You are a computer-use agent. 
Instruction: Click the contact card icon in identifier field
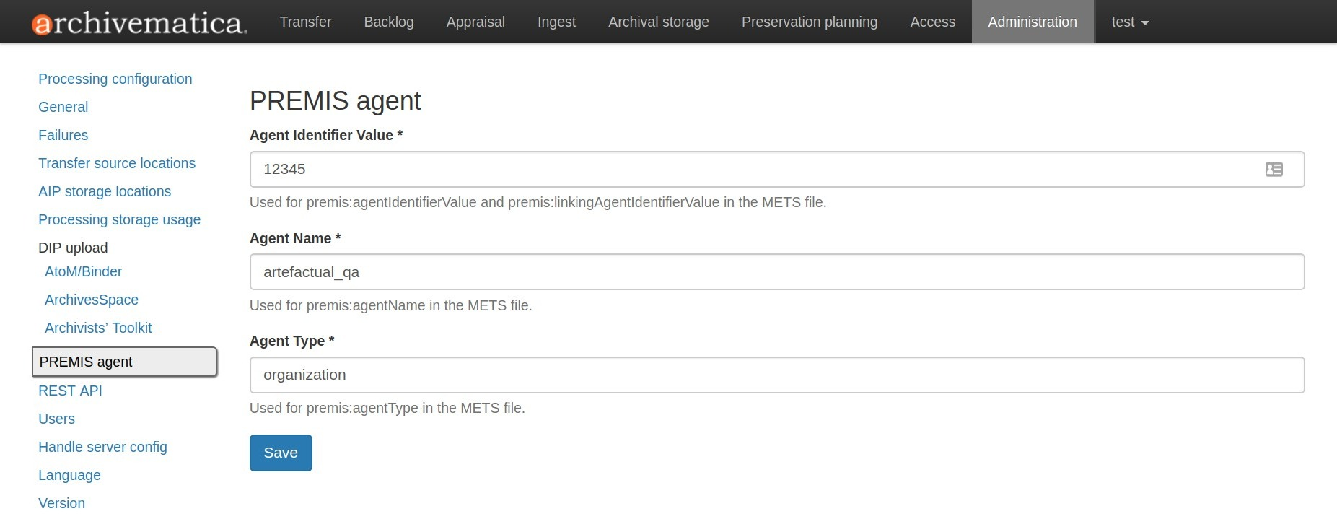coord(1274,169)
